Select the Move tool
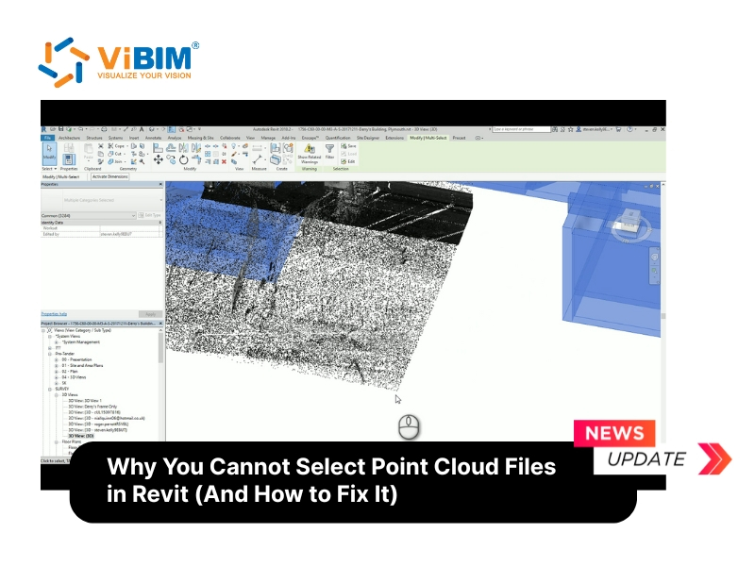The width and height of the screenshot is (755, 566). point(159,160)
